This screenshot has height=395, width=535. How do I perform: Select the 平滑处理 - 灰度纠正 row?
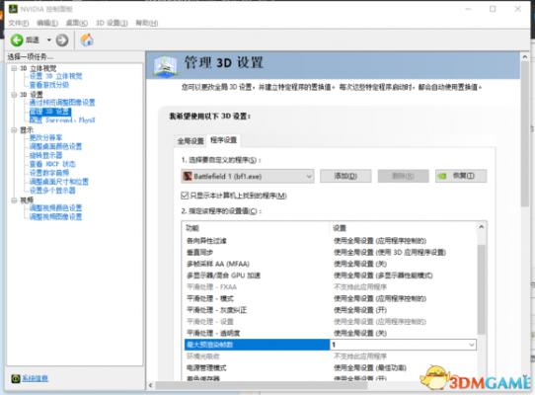point(331,310)
